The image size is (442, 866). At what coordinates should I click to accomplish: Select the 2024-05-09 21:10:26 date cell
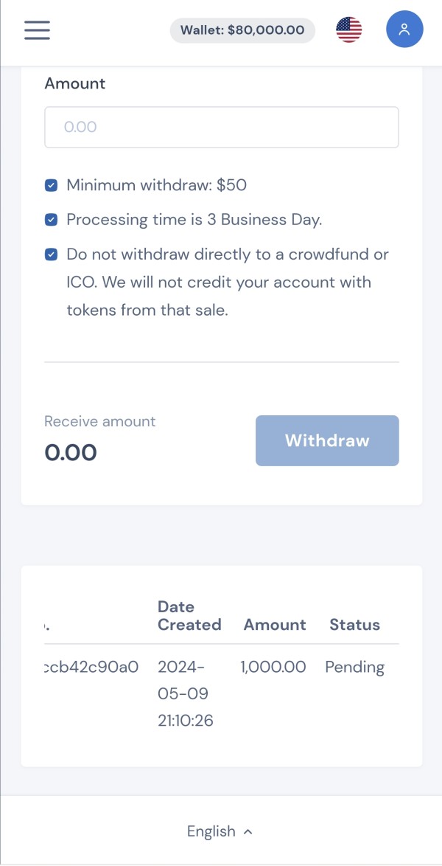coord(186,693)
